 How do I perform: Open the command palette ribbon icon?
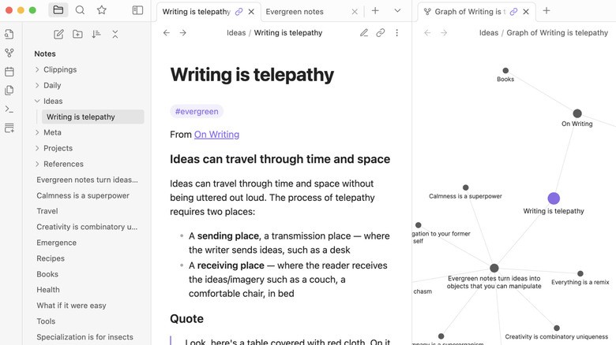click(x=9, y=109)
